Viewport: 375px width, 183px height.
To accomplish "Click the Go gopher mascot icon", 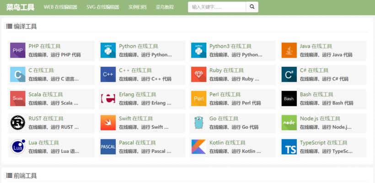I will (x=198, y=123).
